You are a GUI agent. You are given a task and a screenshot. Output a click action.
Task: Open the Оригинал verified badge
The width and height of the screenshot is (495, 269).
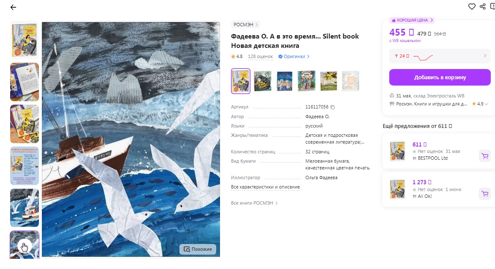coord(294,57)
